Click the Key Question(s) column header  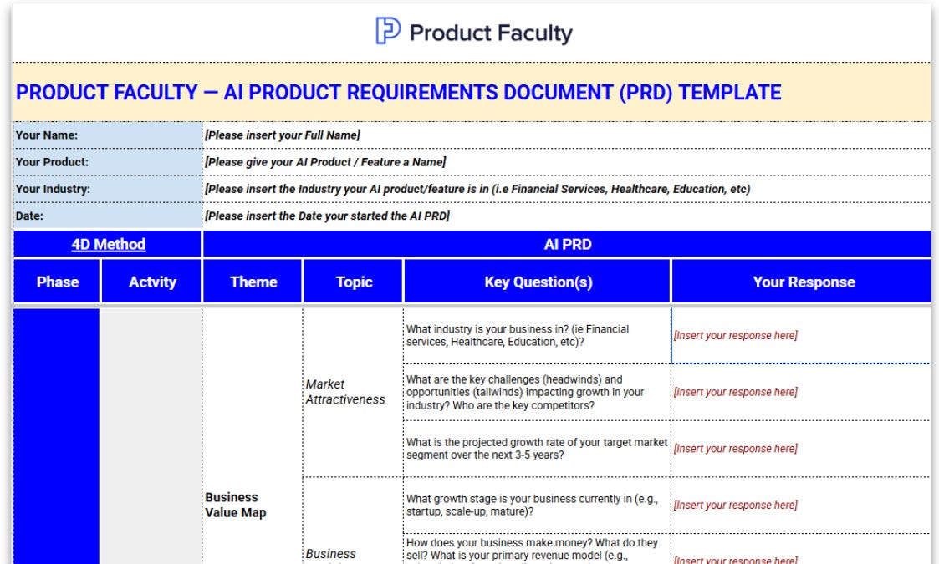click(x=538, y=282)
